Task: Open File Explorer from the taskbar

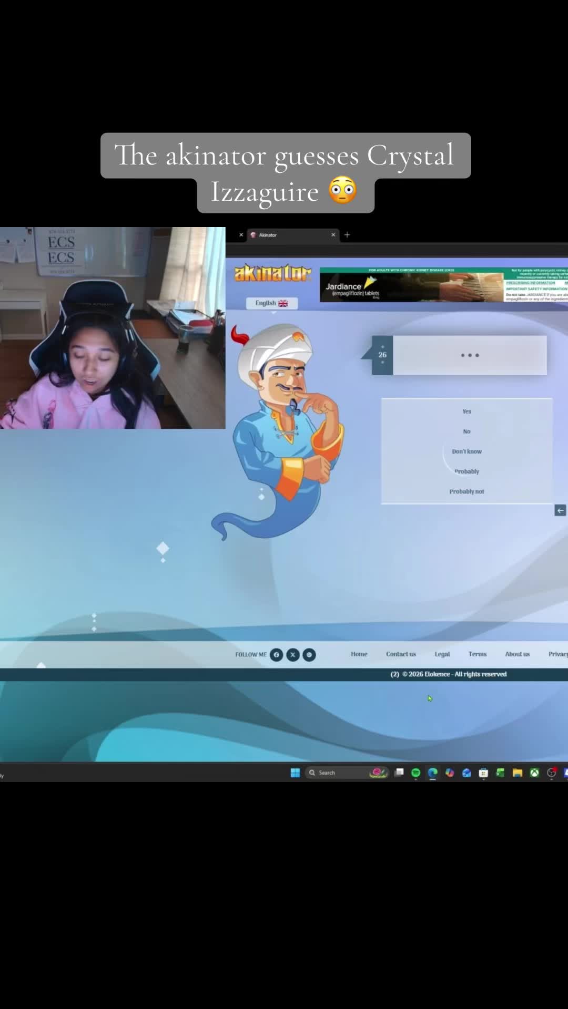Action: (x=518, y=773)
